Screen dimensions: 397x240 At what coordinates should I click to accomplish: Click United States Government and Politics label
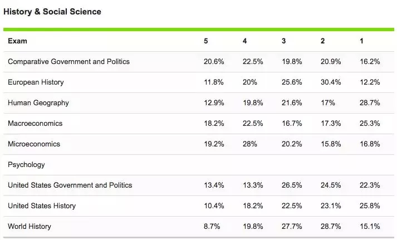[x=70, y=185]
